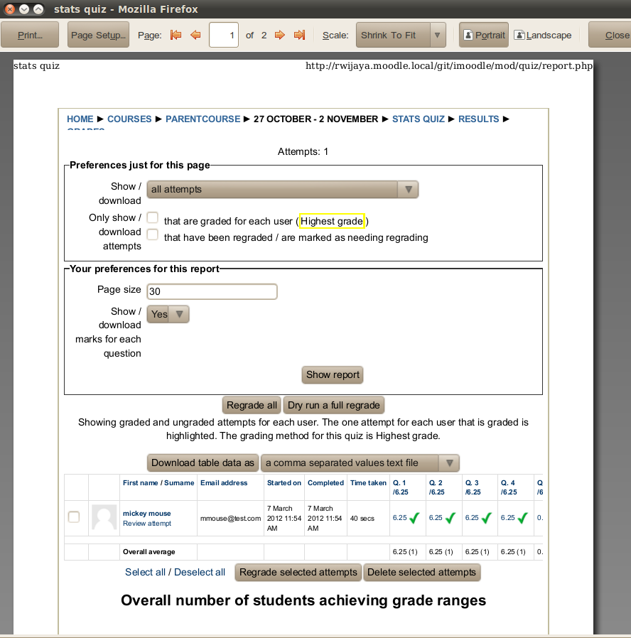
Task: Sort by Time taken column header
Action: 368,483
